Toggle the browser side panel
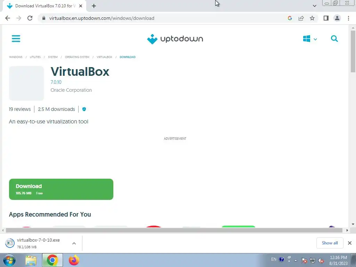Screen dimensions: 356x267 (326, 18)
